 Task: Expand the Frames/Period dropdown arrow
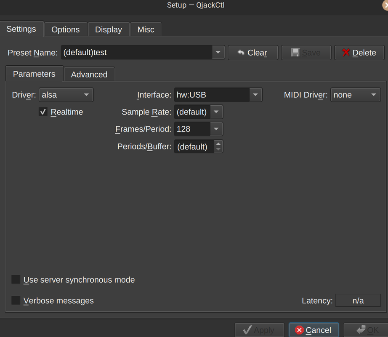tap(216, 129)
